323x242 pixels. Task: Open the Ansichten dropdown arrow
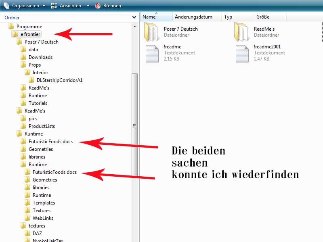(88, 6)
